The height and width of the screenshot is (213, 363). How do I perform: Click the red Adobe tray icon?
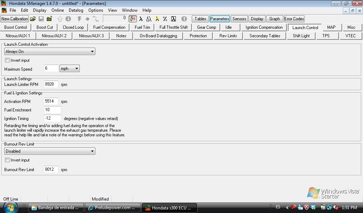(x=294, y=207)
